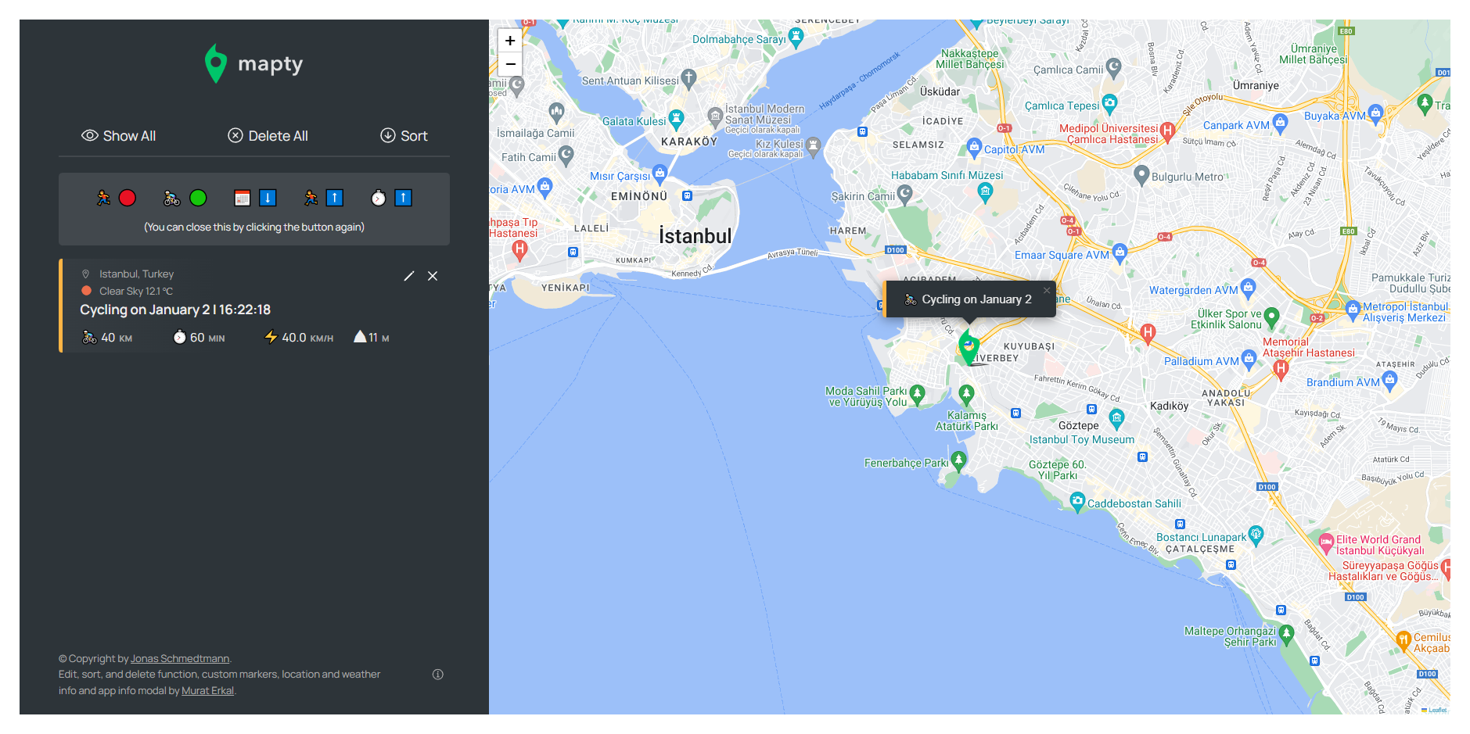The image size is (1470, 734).
Task: Click the Galata Kulesi map pin
Action: point(677,120)
